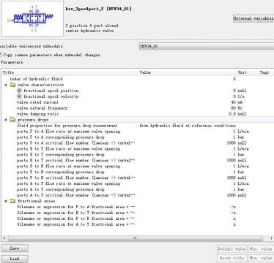The width and height of the screenshot is (274, 263).
Task: Open the available customized submodels dropdown
Action: point(207,46)
